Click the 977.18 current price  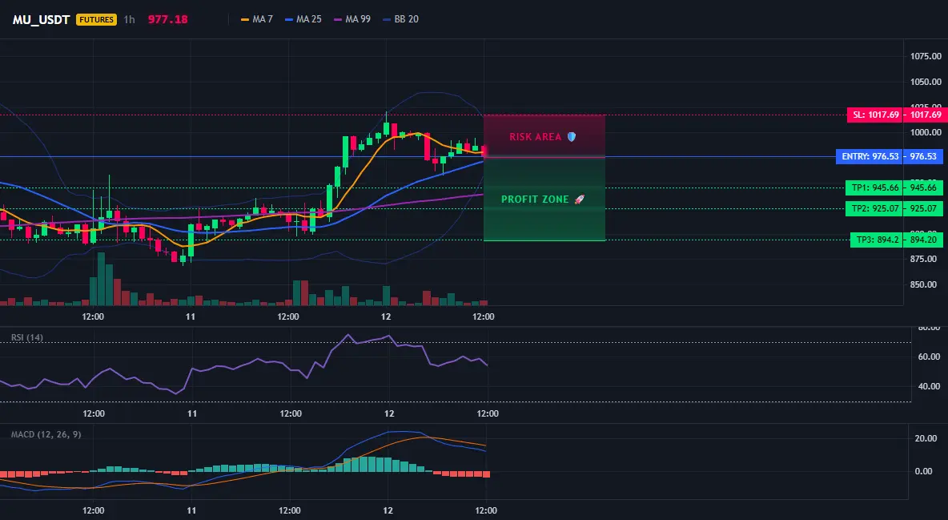pos(167,19)
